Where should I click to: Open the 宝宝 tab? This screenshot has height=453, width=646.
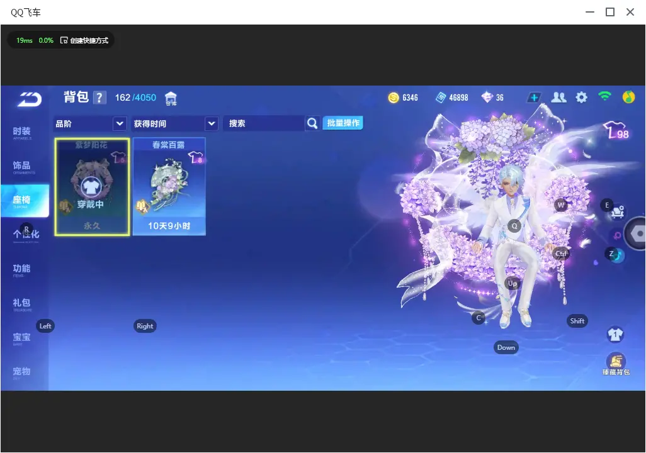point(22,338)
